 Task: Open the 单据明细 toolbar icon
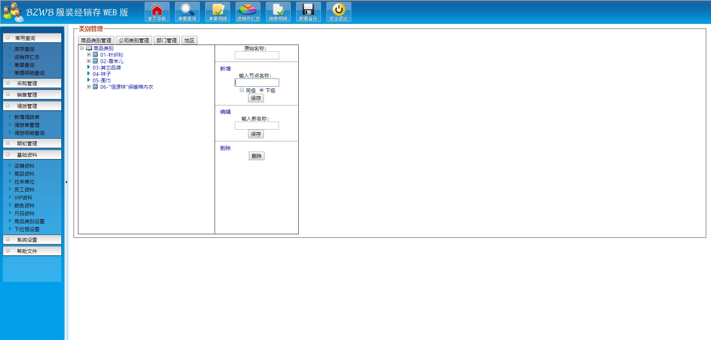click(x=218, y=12)
